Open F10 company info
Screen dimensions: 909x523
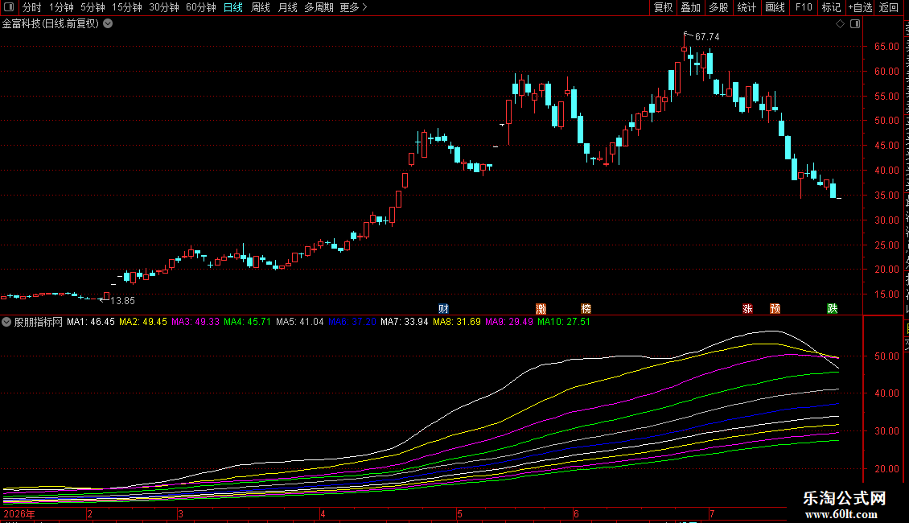click(x=803, y=7)
